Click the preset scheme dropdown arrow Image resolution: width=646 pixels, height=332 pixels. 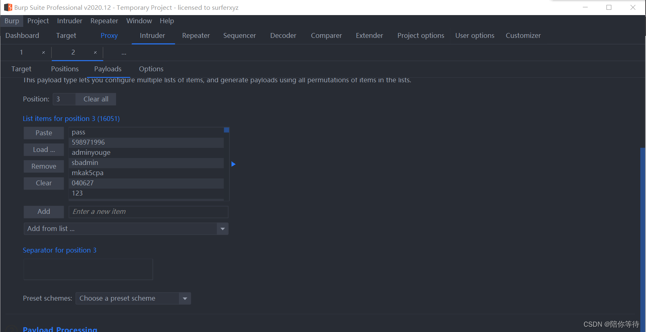[185, 299]
